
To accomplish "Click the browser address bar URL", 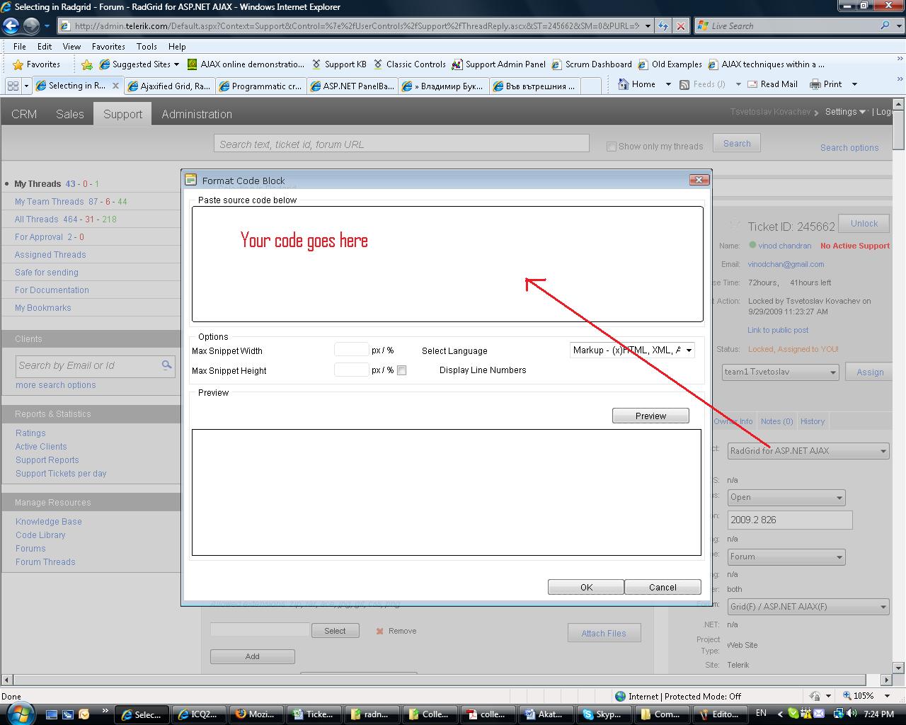I will tap(355, 26).
